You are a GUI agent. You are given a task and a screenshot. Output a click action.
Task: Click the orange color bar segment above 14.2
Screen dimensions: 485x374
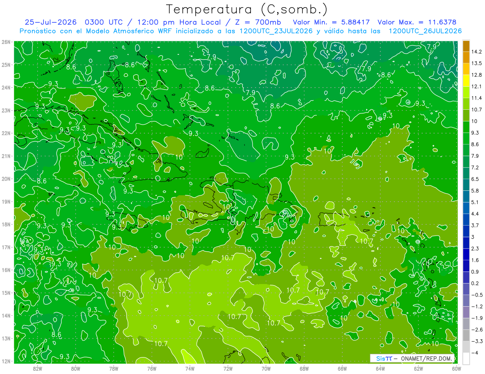[x=466, y=46]
